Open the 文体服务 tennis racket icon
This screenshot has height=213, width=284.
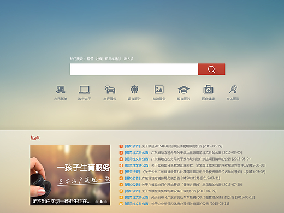pyautogui.click(x=233, y=90)
